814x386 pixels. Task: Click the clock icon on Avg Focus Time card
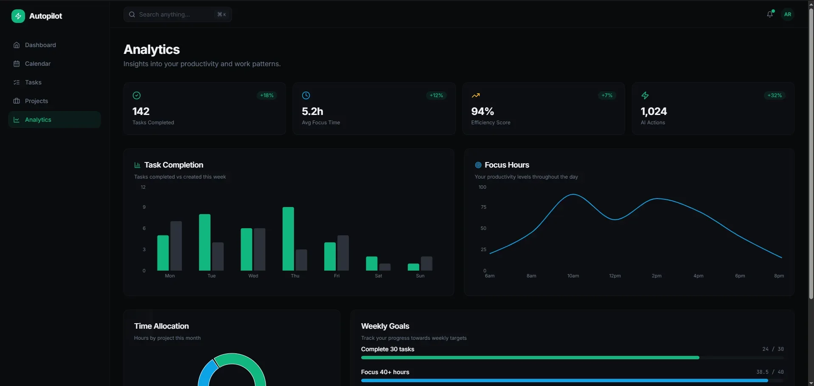click(306, 95)
